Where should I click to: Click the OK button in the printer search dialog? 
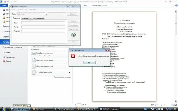coord(74,42)
